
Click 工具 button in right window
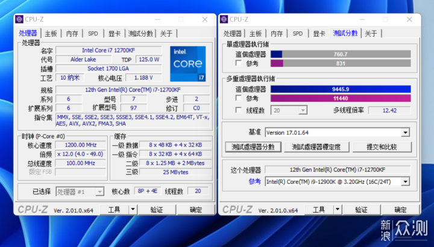pyautogui.click(x=319, y=210)
